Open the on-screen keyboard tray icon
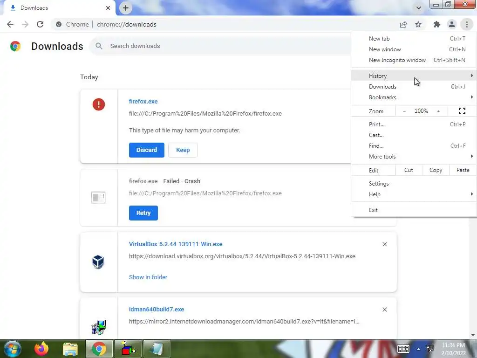Screen dimensions: 477x358 [x=403, y=349]
